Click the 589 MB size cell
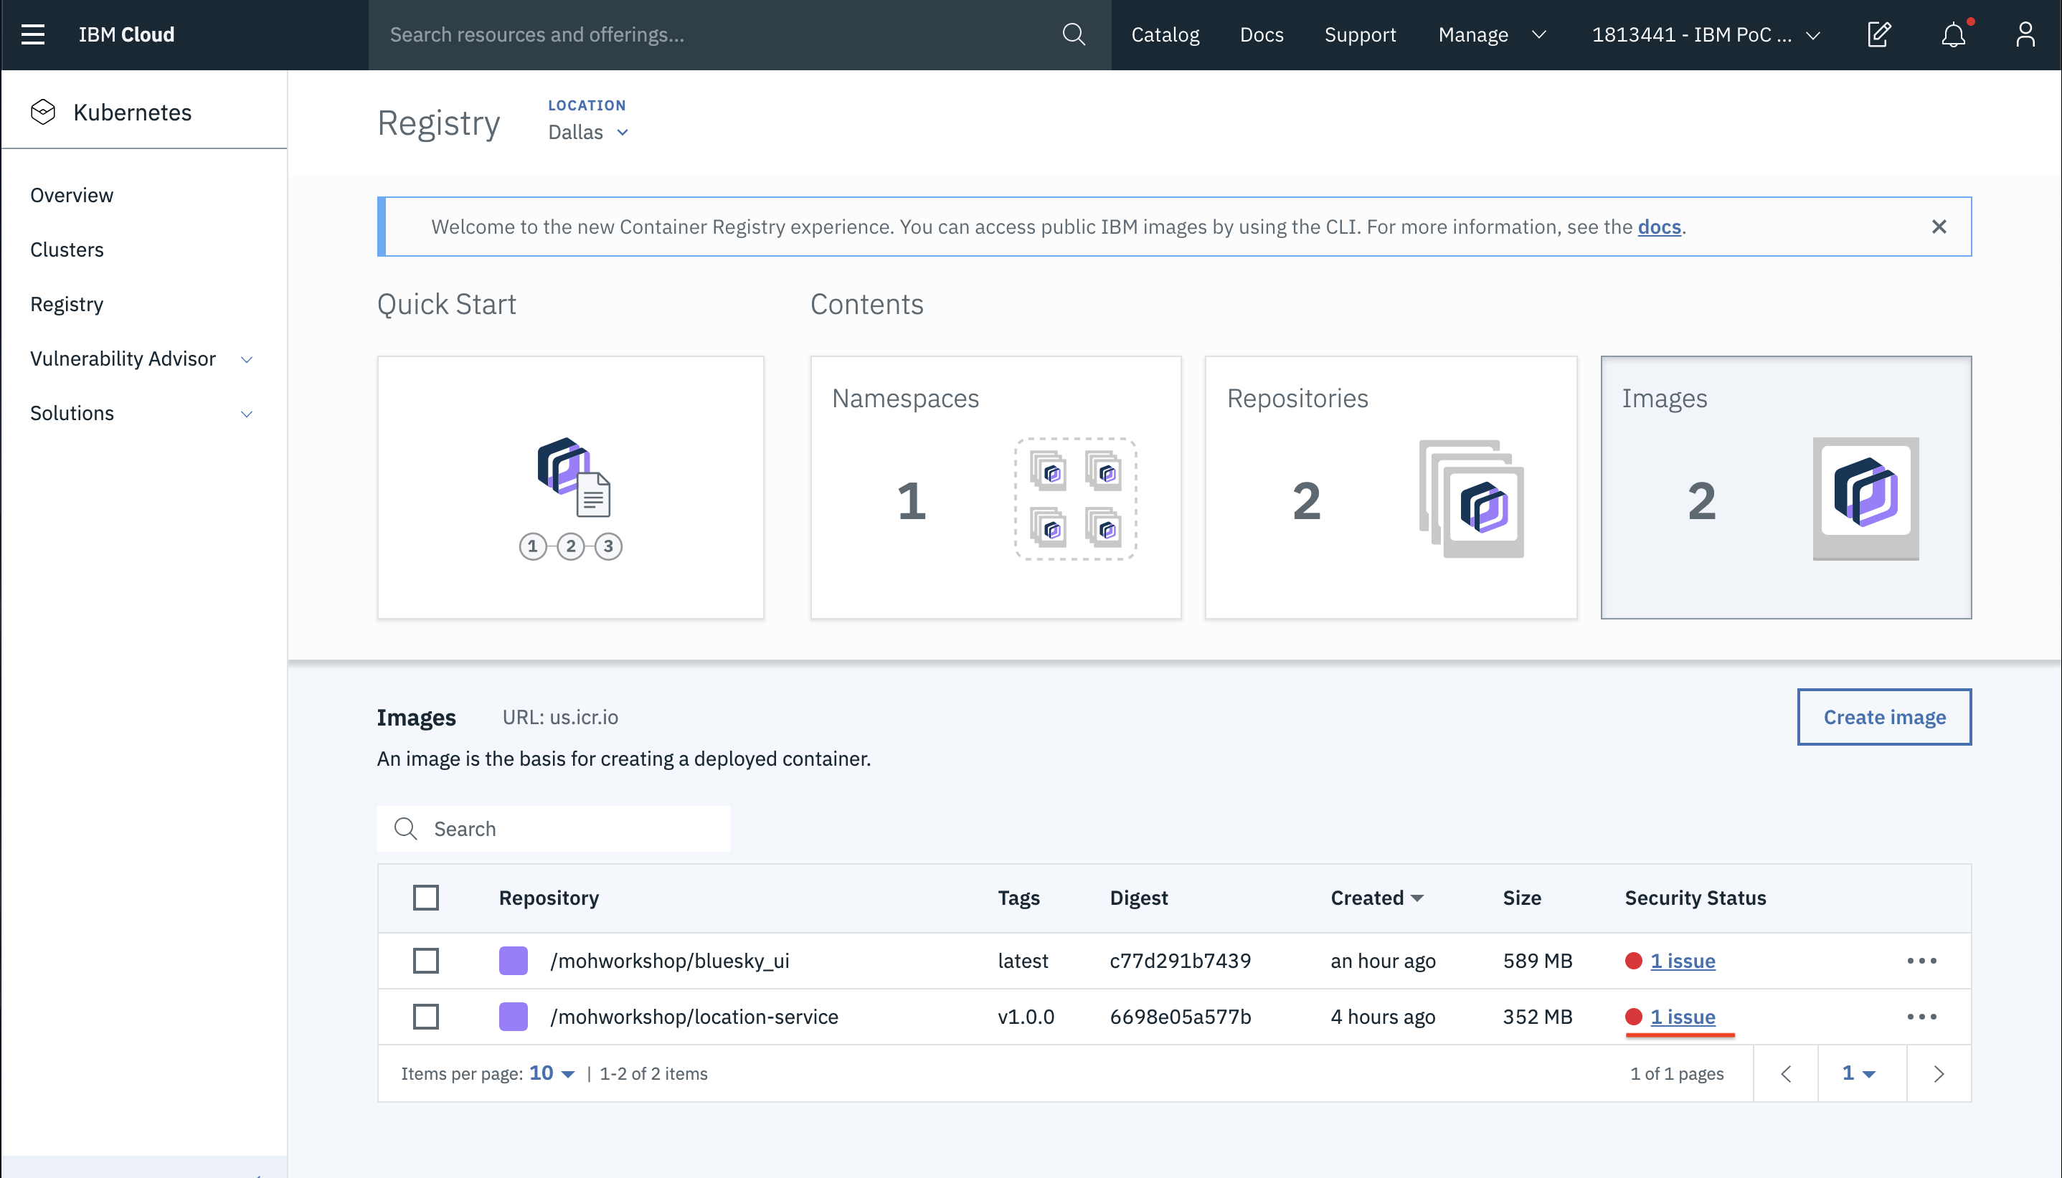This screenshot has width=2062, height=1178. [1538, 960]
